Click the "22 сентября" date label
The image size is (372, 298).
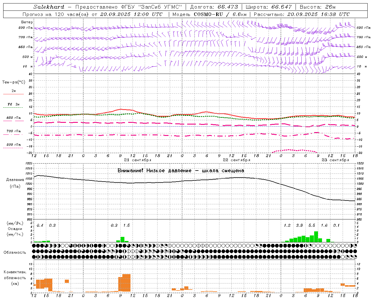click(x=237, y=160)
